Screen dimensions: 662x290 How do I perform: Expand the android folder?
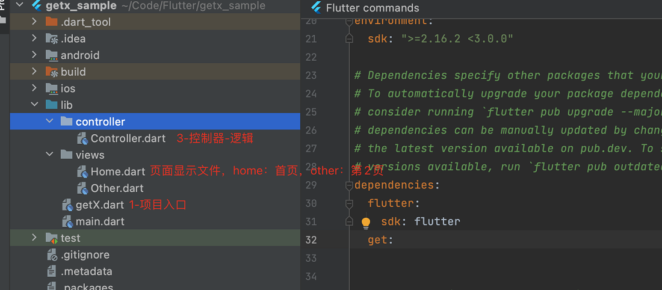coord(35,55)
